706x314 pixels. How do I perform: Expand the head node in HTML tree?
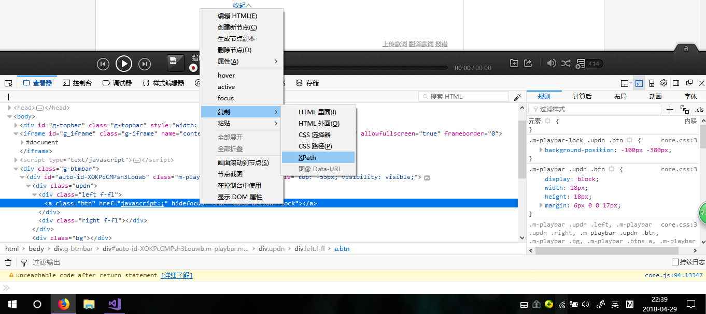[x=10, y=108]
